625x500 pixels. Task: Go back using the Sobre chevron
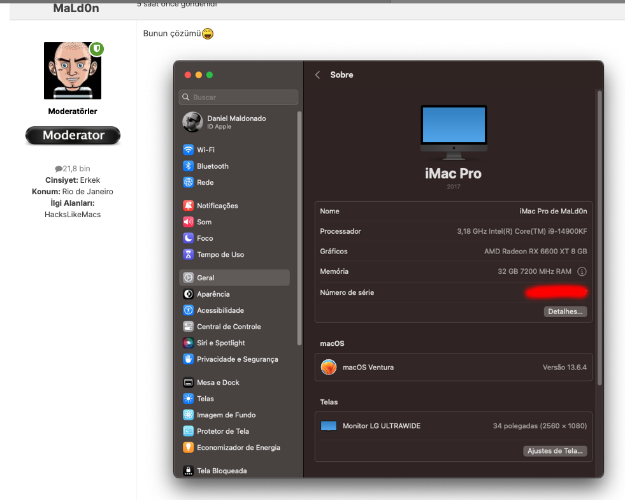click(318, 75)
